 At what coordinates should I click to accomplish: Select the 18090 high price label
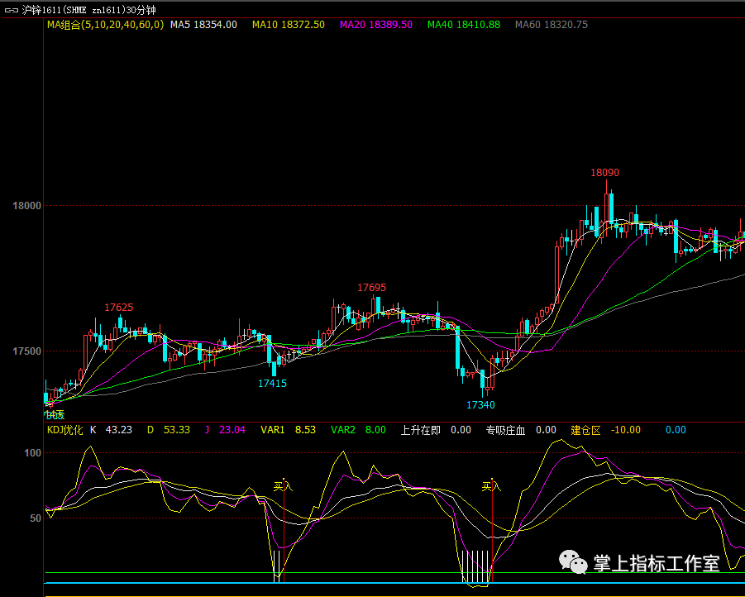click(604, 173)
